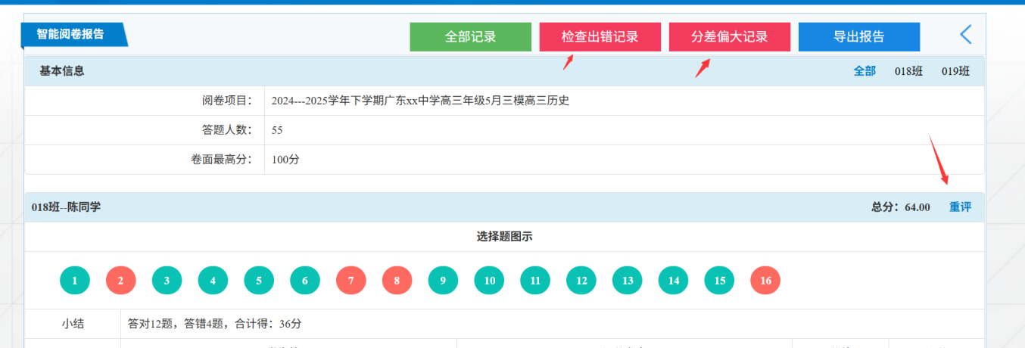
Task: Open question 5 green circle
Action: (x=259, y=281)
